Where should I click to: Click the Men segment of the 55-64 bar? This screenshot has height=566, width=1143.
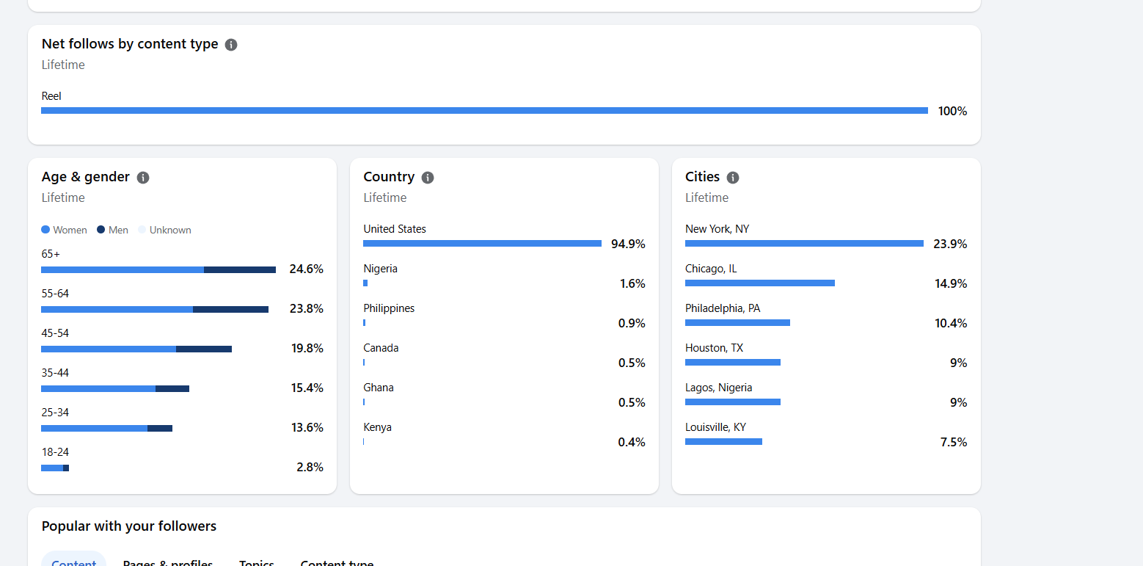(x=230, y=310)
